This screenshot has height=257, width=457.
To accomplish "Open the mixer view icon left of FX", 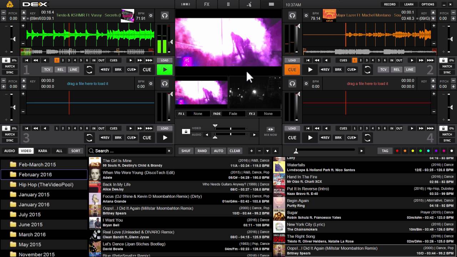I will coord(186,4).
